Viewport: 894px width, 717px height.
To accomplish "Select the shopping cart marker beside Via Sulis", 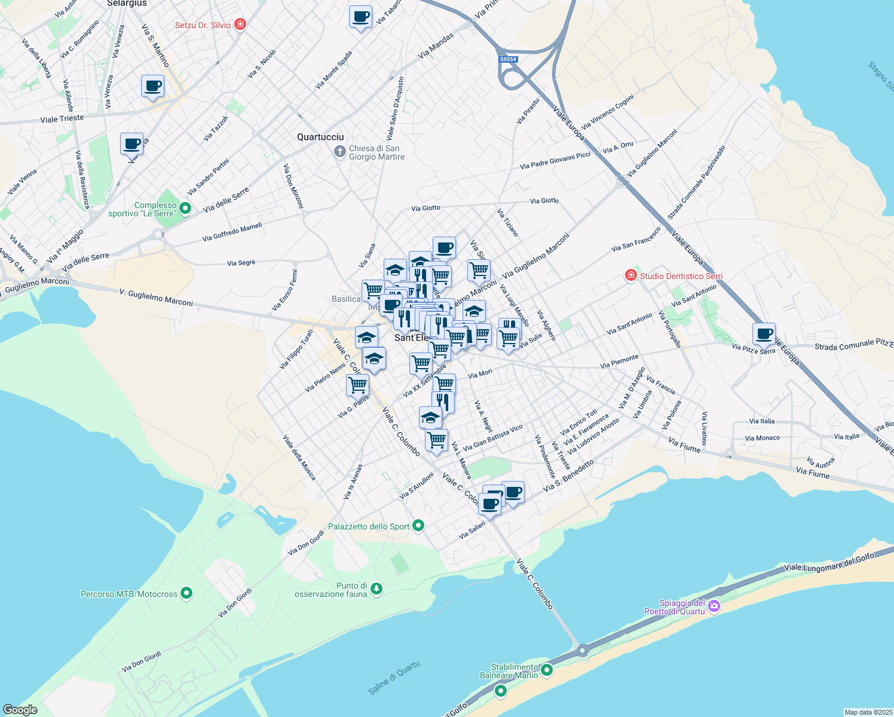I will click(x=508, y=339).
